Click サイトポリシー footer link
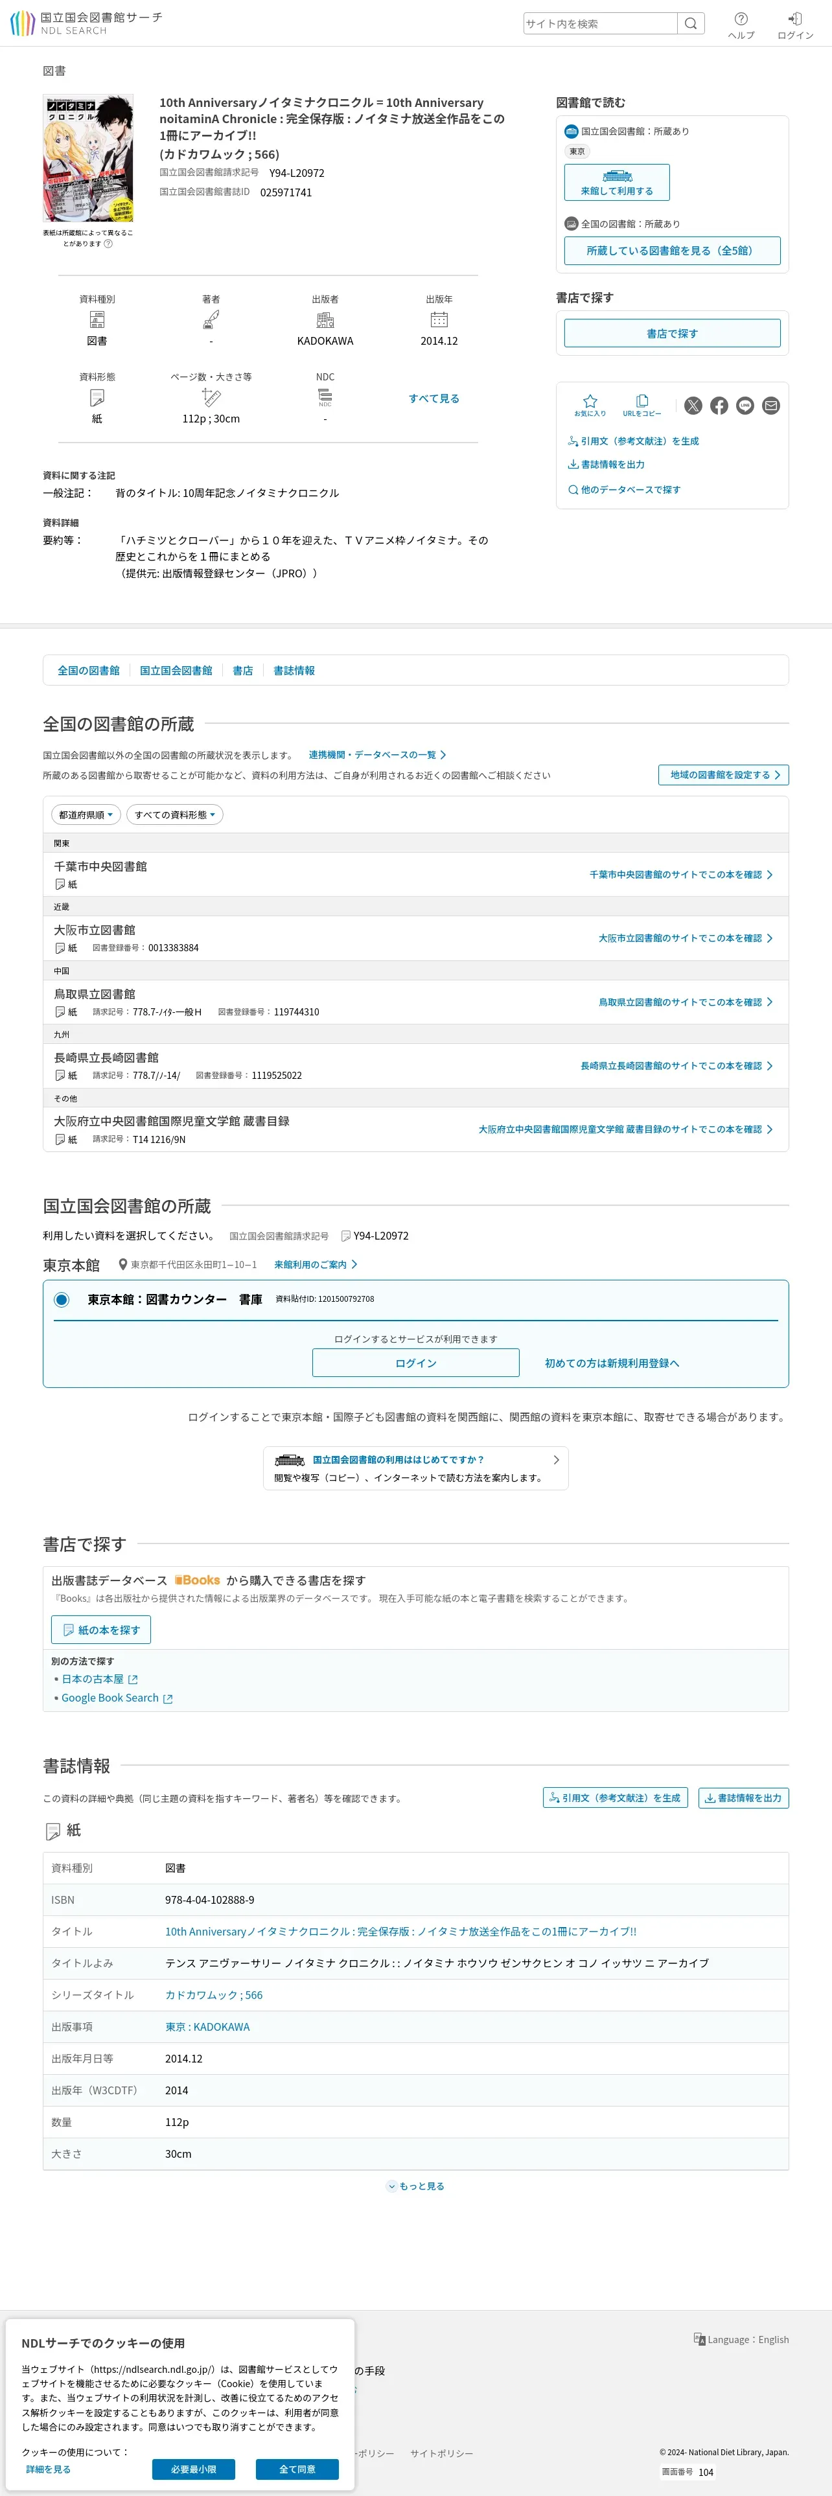The width and height of the screenshot is (832, 2496). [x=442, y=2453]
